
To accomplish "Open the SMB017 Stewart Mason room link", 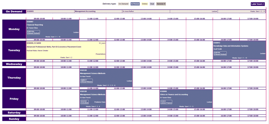I will point(86,81).
